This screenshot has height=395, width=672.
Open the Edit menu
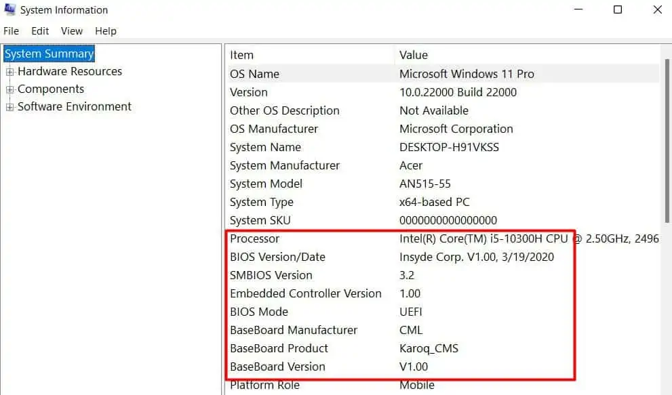(x=40, y=31)
